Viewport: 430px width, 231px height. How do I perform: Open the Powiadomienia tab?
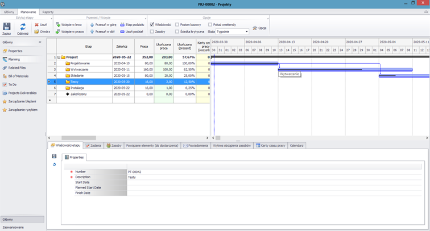196,146
